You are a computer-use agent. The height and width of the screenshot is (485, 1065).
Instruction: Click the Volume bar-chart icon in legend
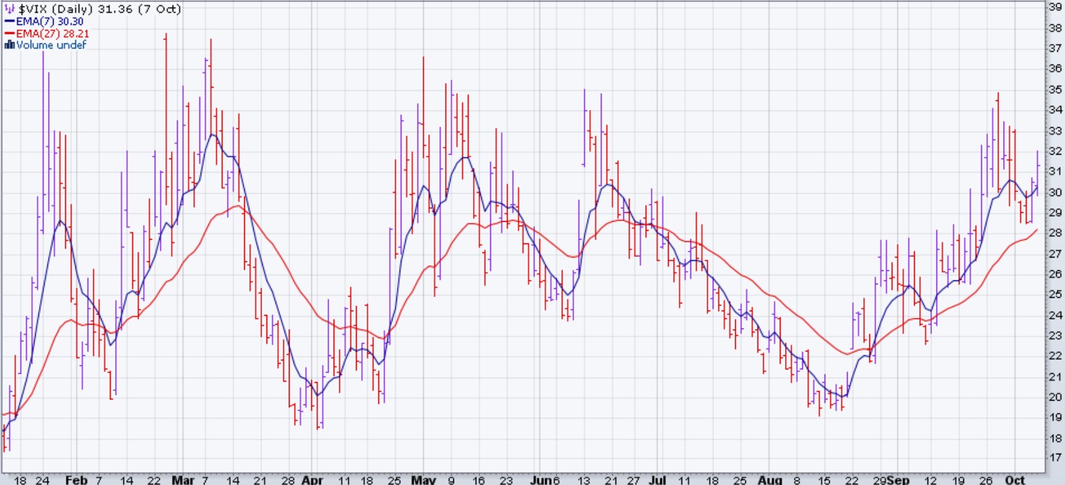coord(10,45)
